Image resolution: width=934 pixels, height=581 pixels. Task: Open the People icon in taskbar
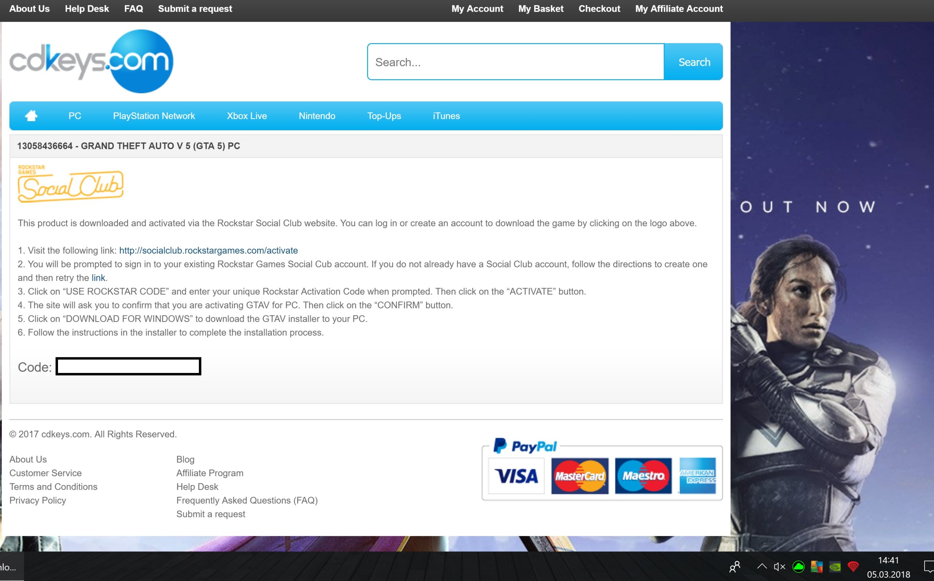pyautogui.click(x=735, y=567)
